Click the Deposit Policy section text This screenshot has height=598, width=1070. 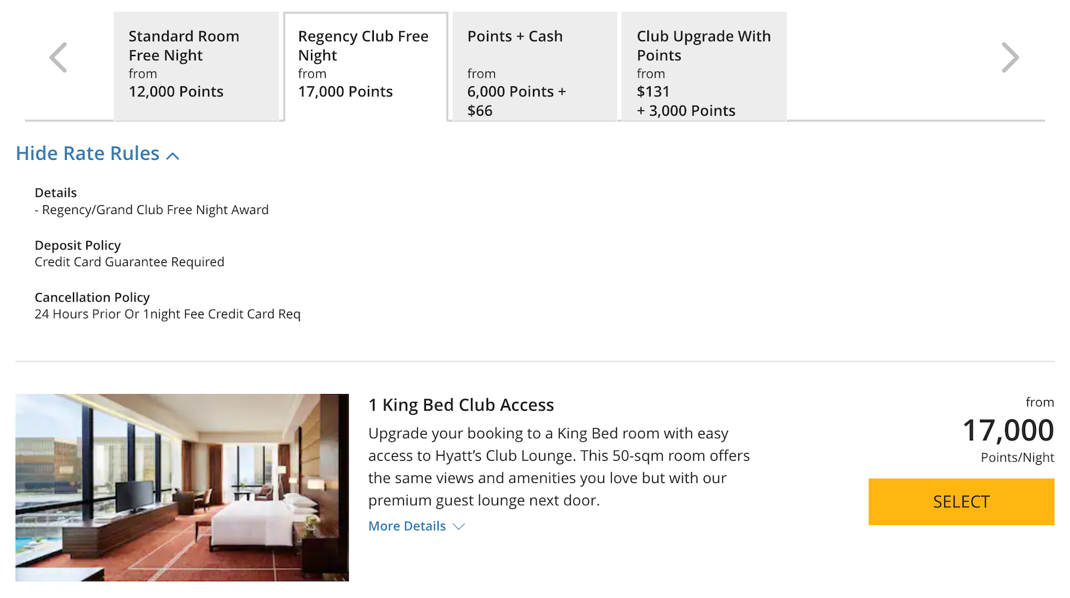[78, 245]
